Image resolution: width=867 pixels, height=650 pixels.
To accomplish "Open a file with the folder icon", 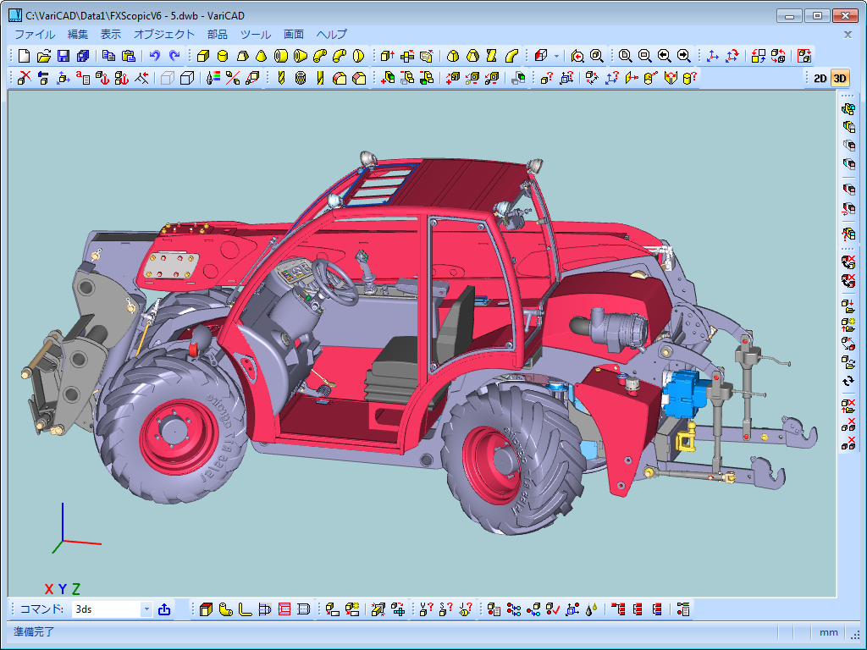I will pos(43,56).
